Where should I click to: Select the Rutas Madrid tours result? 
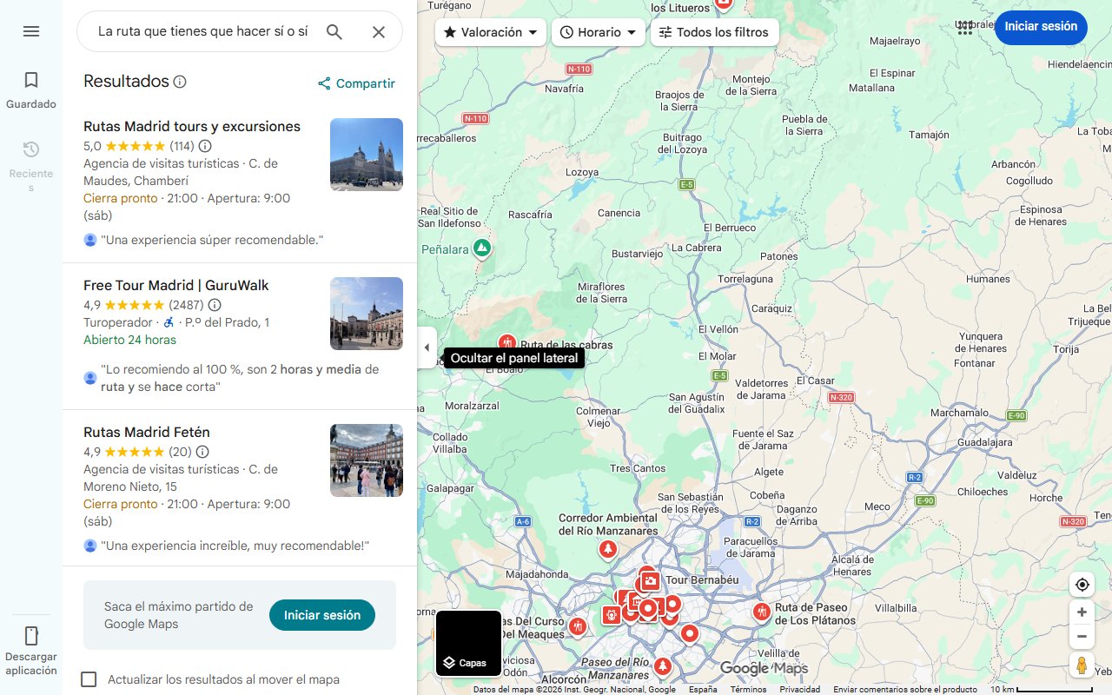coord(192,126)
